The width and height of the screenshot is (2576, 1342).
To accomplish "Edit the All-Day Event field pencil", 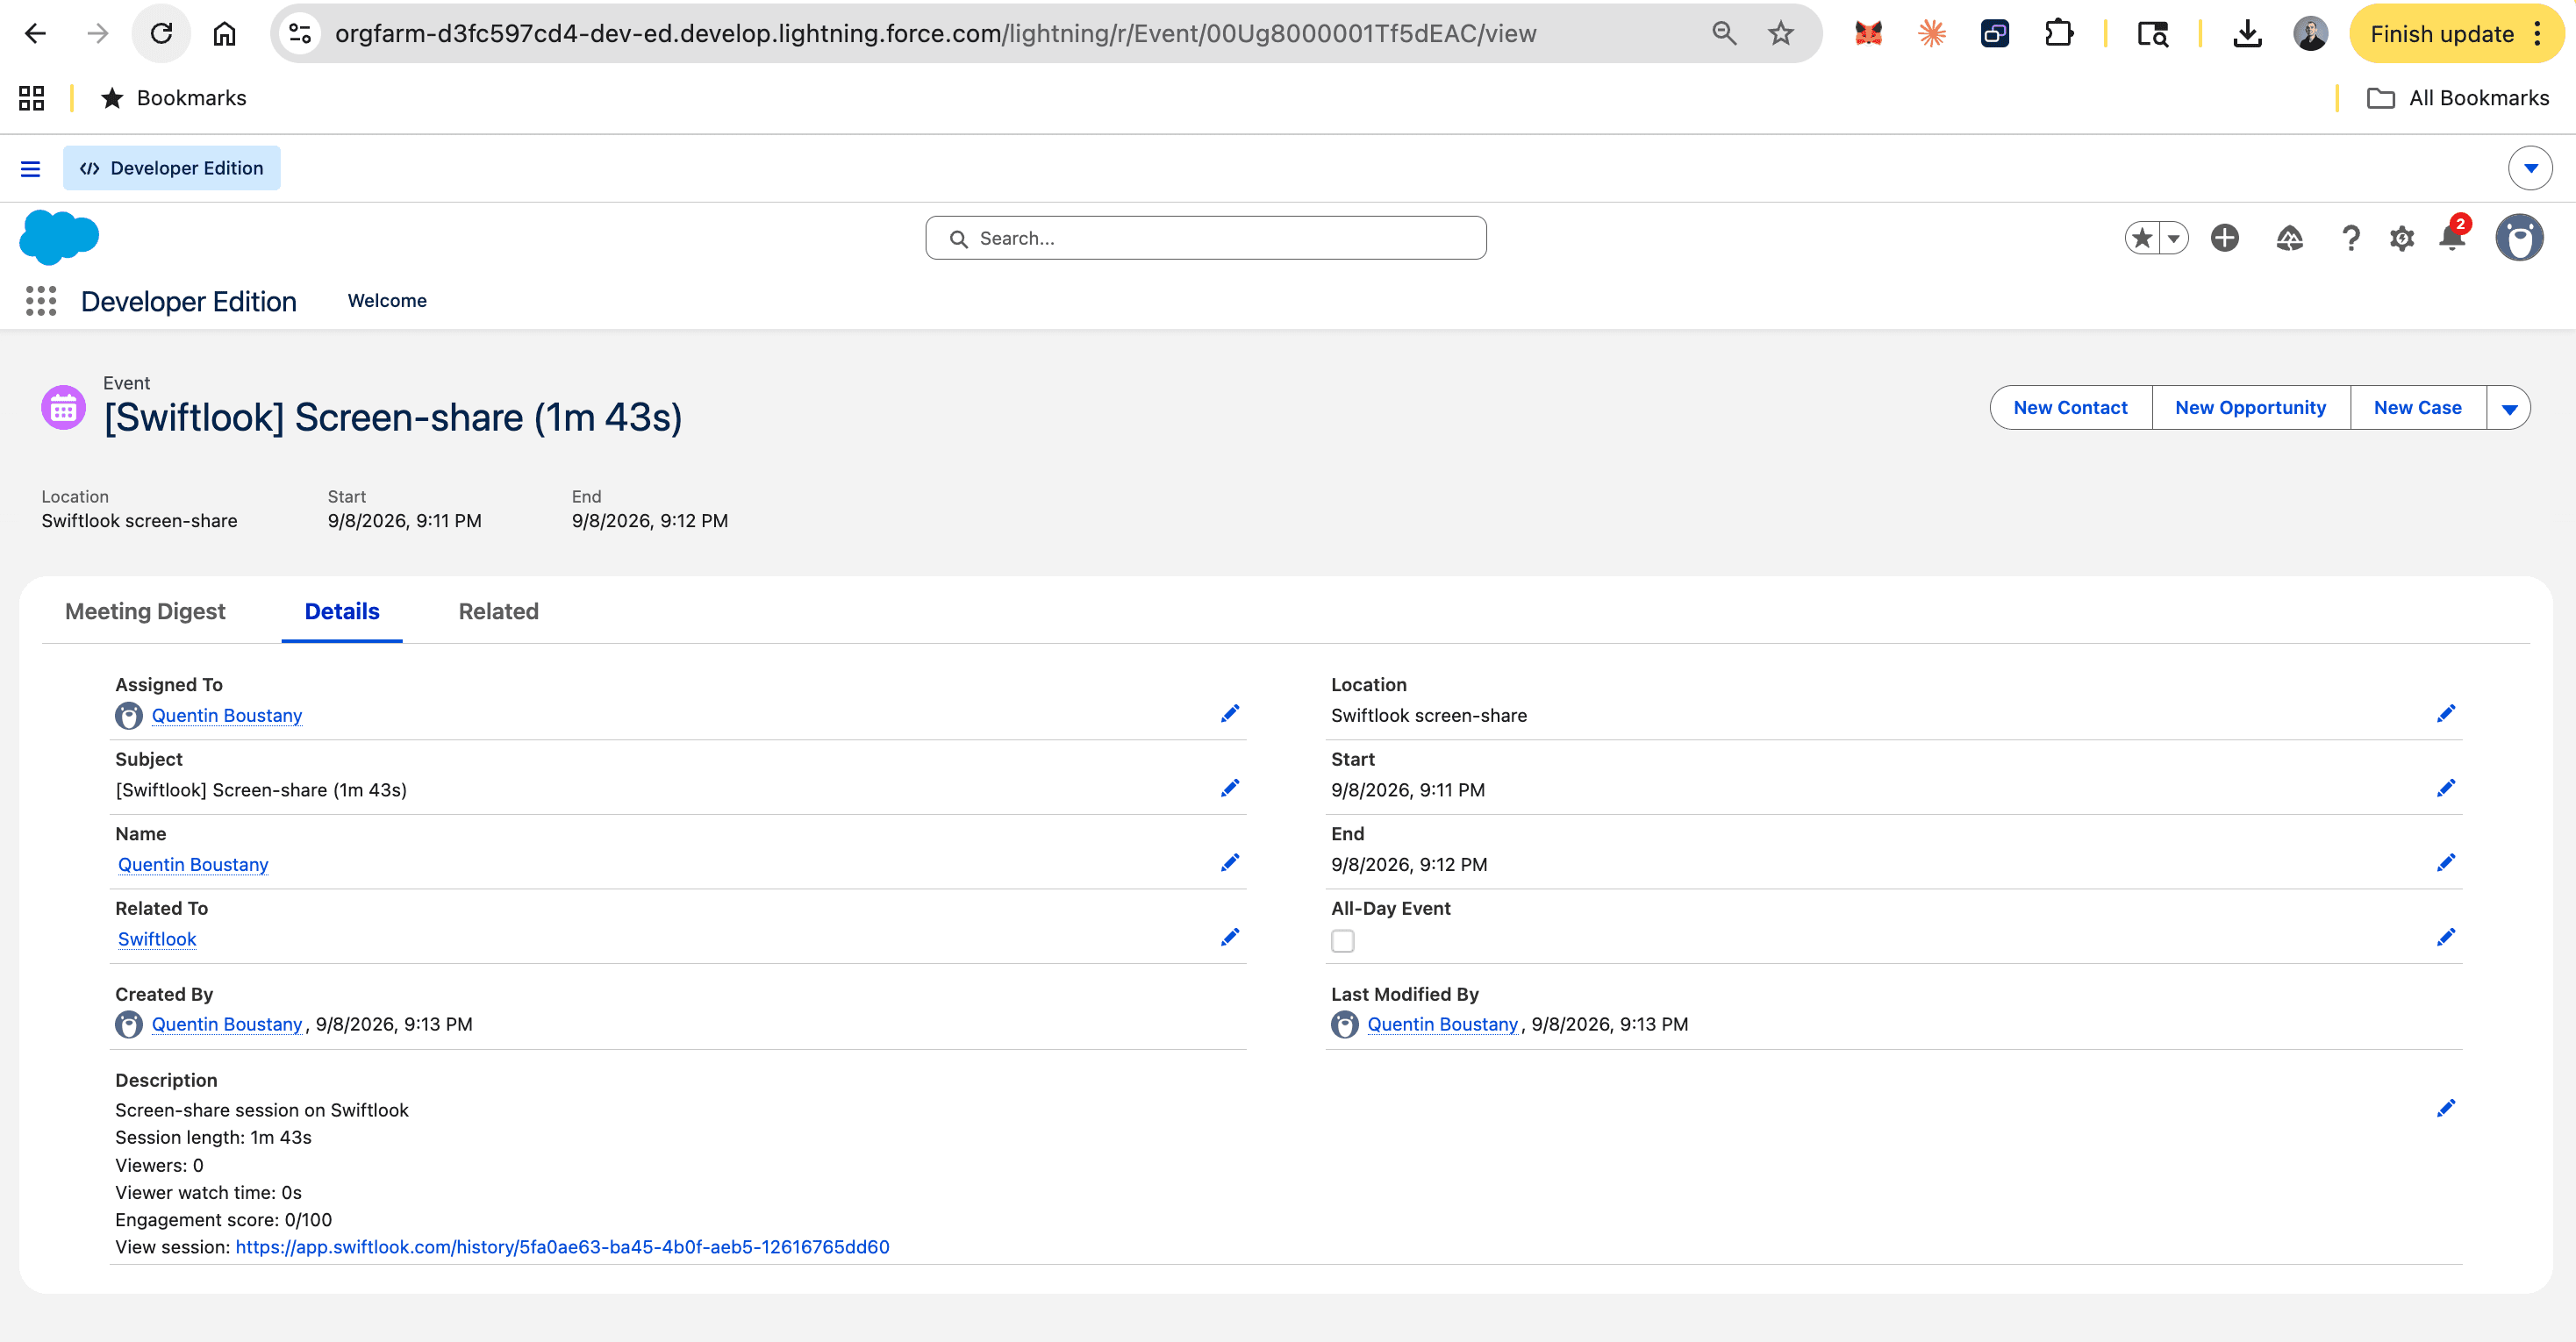I will pos(2446,938).
